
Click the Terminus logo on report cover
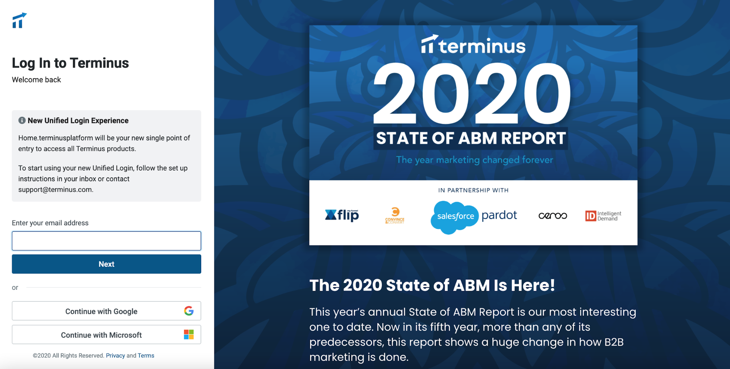pos(473,45)
